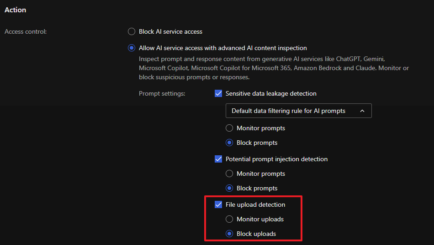
Task: Choose the Block uploads radio button
Action: [x=230, y=234]
